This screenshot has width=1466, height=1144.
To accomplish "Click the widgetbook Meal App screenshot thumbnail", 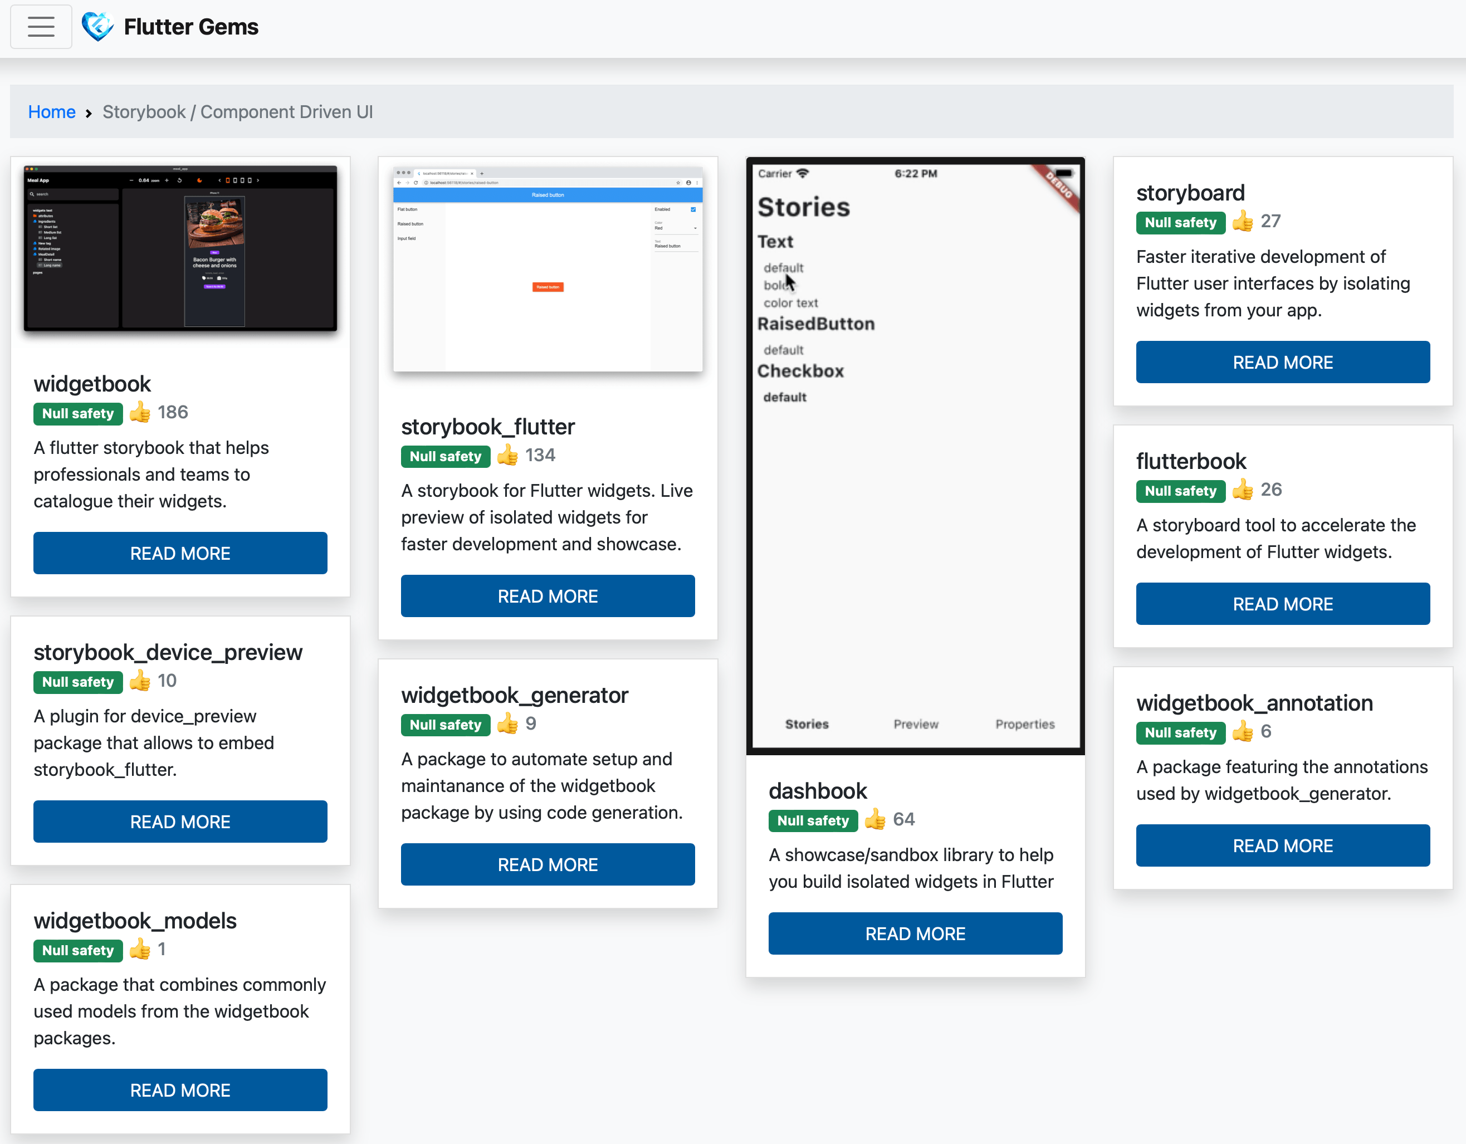I will (x=180, y=250).
